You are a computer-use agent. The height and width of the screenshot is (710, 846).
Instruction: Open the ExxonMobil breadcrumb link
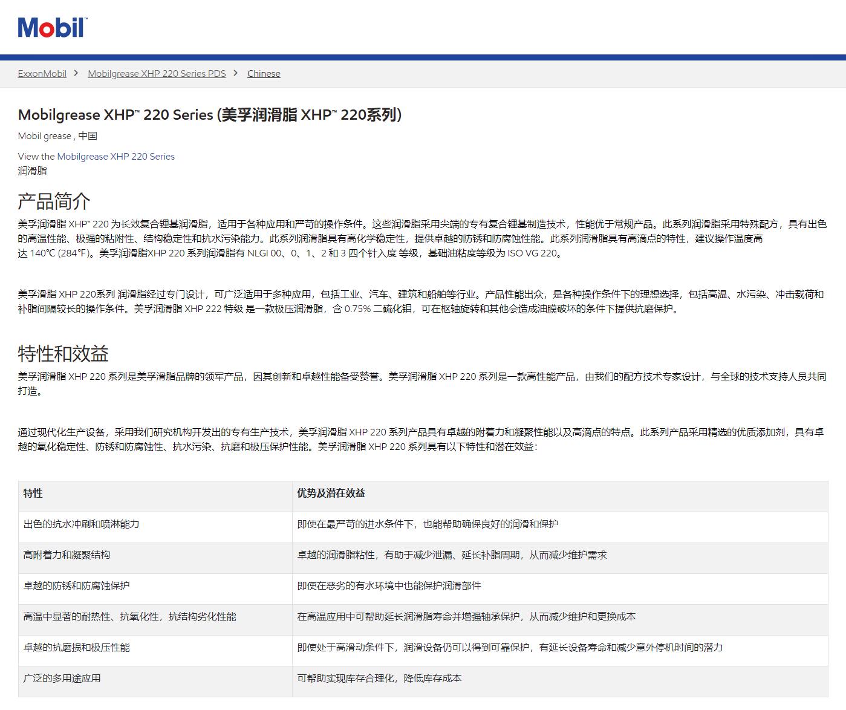[x=42, y=74]
